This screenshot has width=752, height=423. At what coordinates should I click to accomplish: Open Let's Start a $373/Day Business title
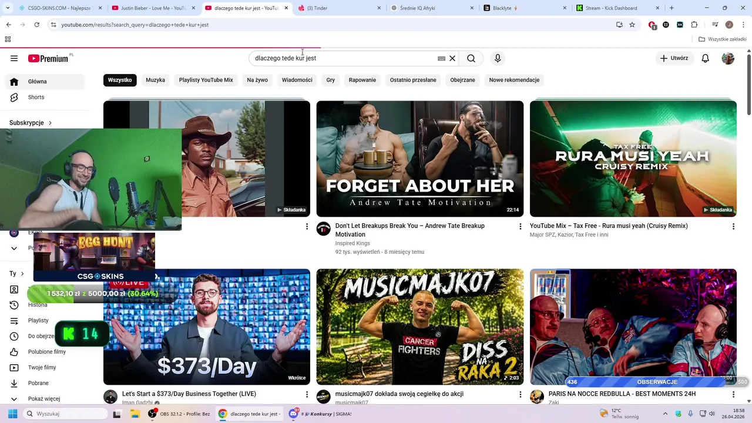click(189, 394)
